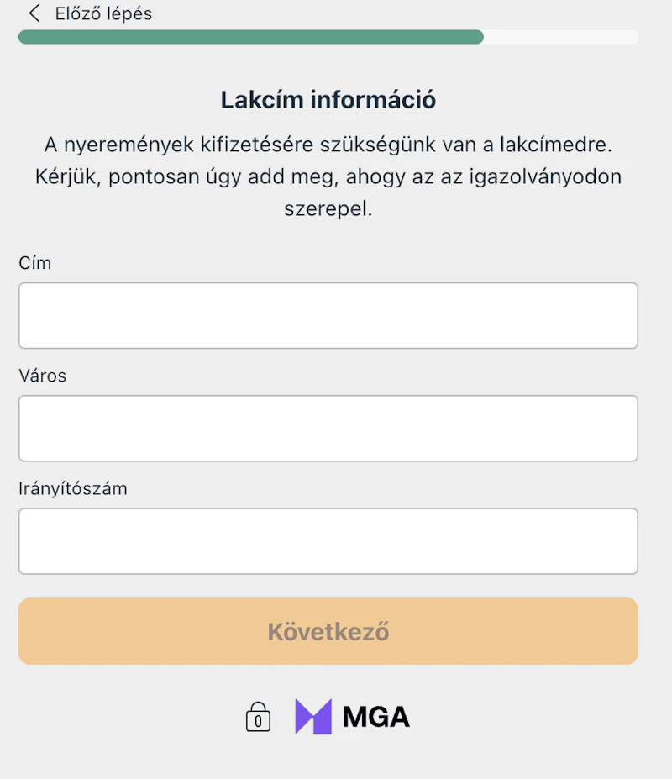Click the text line starting "A nyeremények kifizetésére"

[328, 145]
